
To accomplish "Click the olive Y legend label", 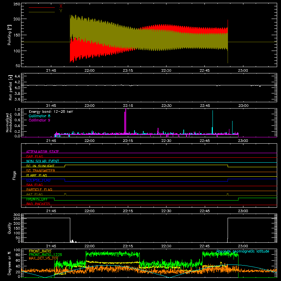I will pos(61,11).
